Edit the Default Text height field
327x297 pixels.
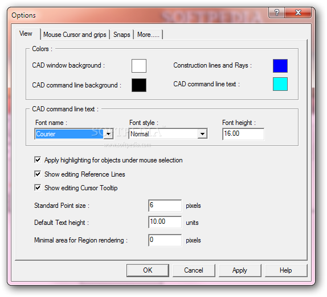165,222
